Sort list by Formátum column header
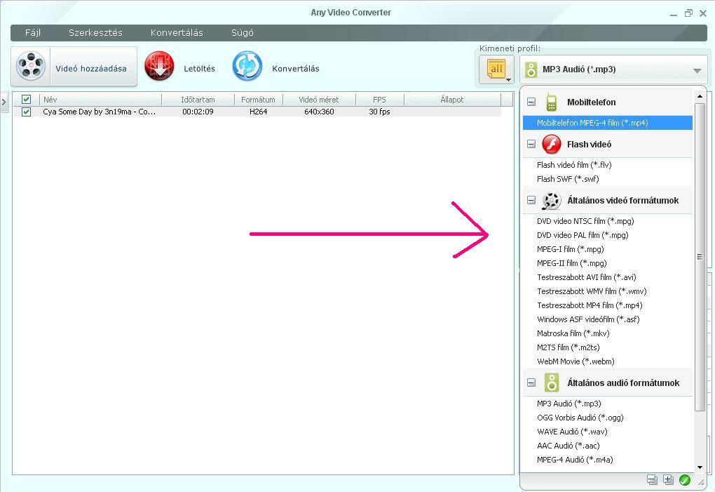 coord(258,100)
